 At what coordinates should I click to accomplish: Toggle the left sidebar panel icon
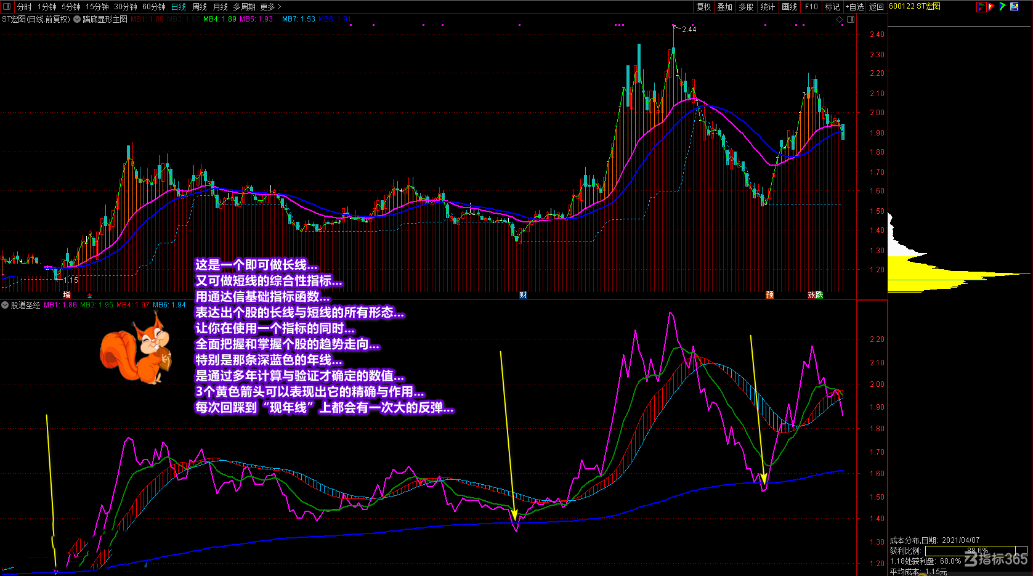click(x=7, y=7)
